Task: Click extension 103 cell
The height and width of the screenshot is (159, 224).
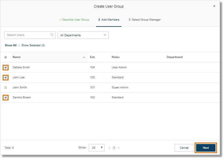Action: (x=92, y=77)
